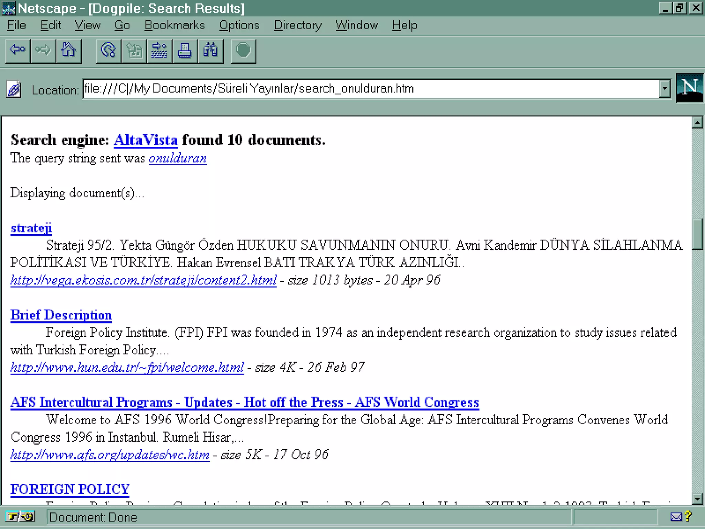The image size is (705, 529).
Task: Open the Bookmarks menu
Action: tap(175, 25)
